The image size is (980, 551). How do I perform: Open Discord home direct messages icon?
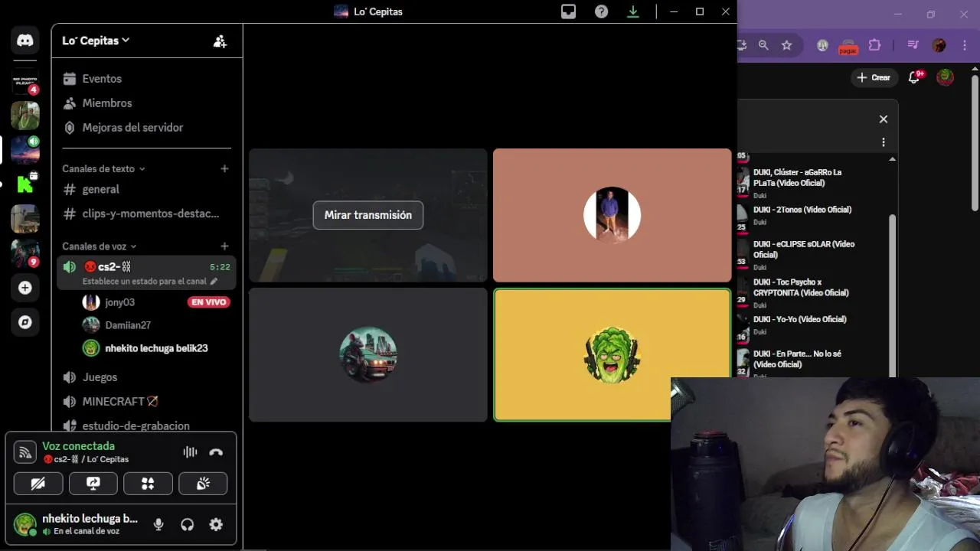coord(25,41)
